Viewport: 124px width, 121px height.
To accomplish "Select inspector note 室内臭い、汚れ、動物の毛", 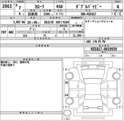I will 15,62.
